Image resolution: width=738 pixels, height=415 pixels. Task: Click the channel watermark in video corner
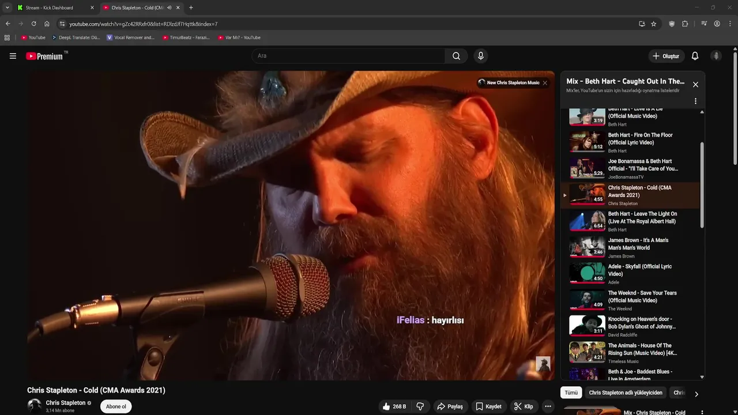543,364
